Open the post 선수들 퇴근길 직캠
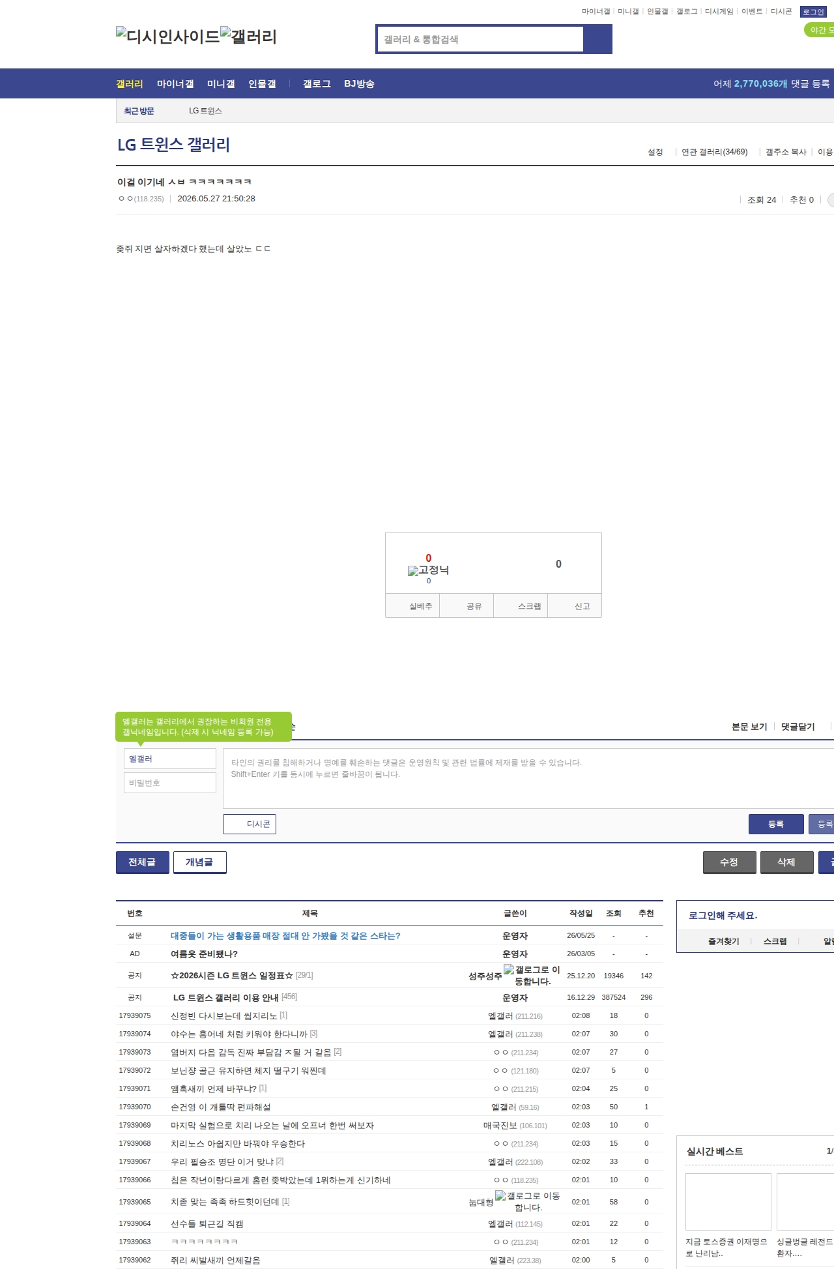Image resolution: width=834 pixels, height=1269 pixels. (x=207, y=1223)
